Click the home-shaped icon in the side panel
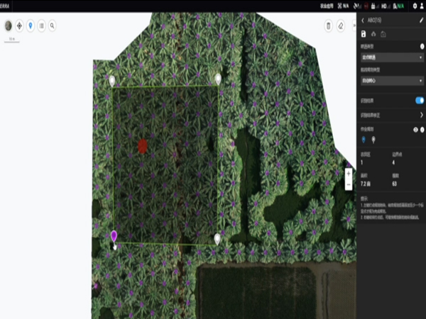Image resolution: width=426 pixels, height=319 pixels. point(373,34)
